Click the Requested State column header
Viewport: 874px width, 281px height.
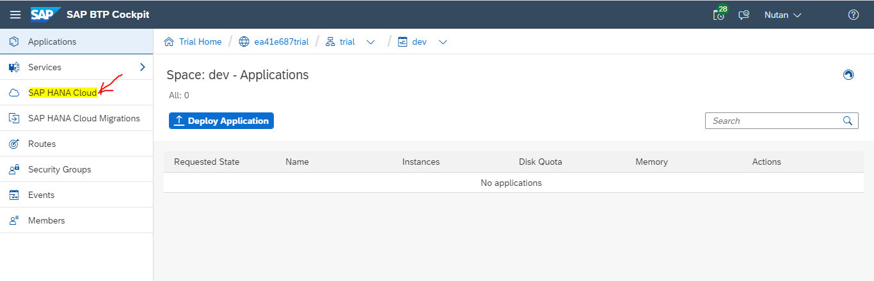coord(207,162)
